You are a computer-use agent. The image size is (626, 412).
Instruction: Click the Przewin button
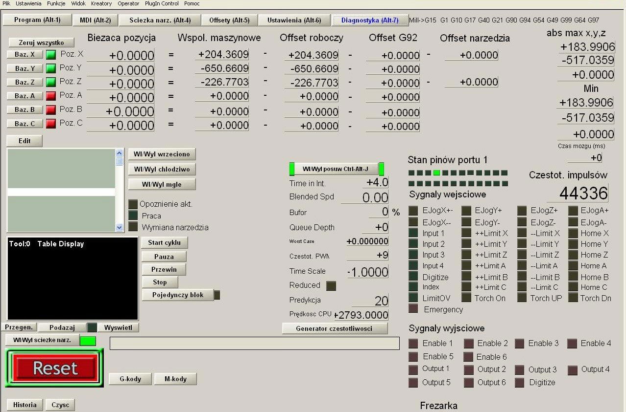164,269
